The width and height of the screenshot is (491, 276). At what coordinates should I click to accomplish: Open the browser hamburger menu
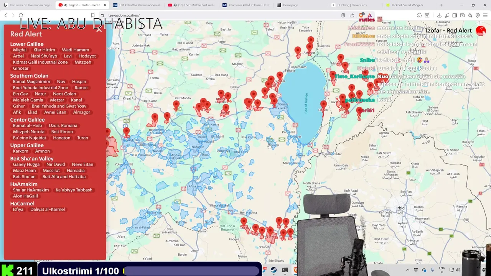coord(485,15)
